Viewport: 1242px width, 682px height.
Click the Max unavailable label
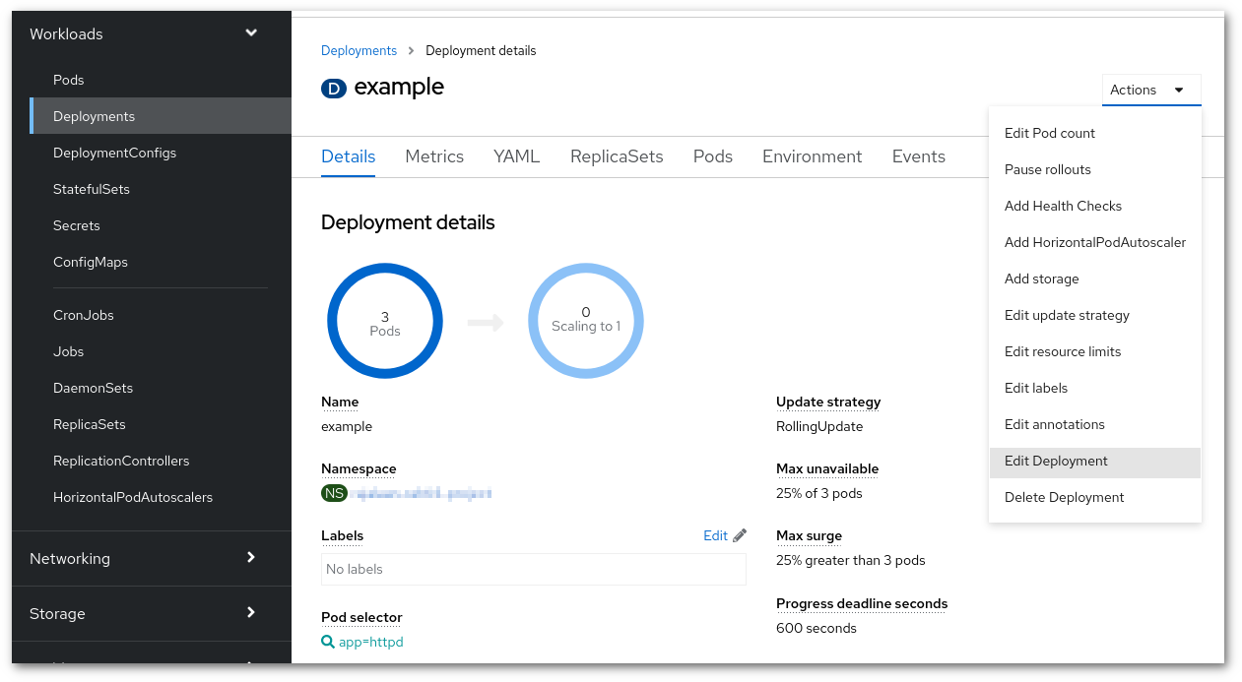[x=827, y=468]
